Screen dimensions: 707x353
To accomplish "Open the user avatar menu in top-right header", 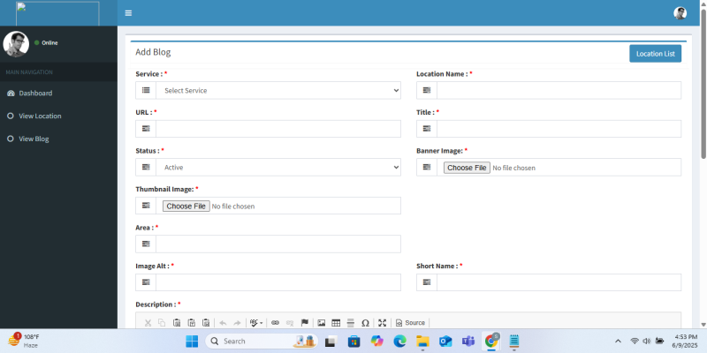I will 680,13.
